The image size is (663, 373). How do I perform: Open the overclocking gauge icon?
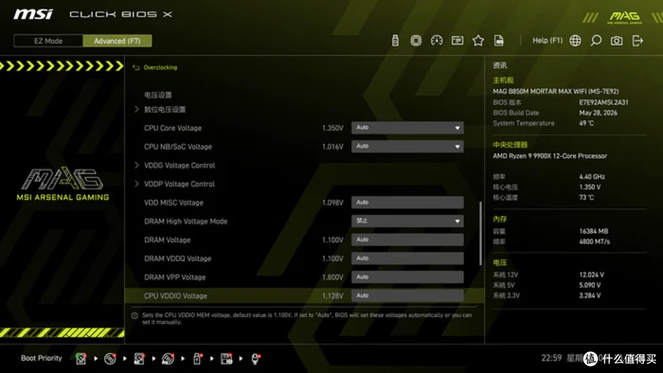436,40
